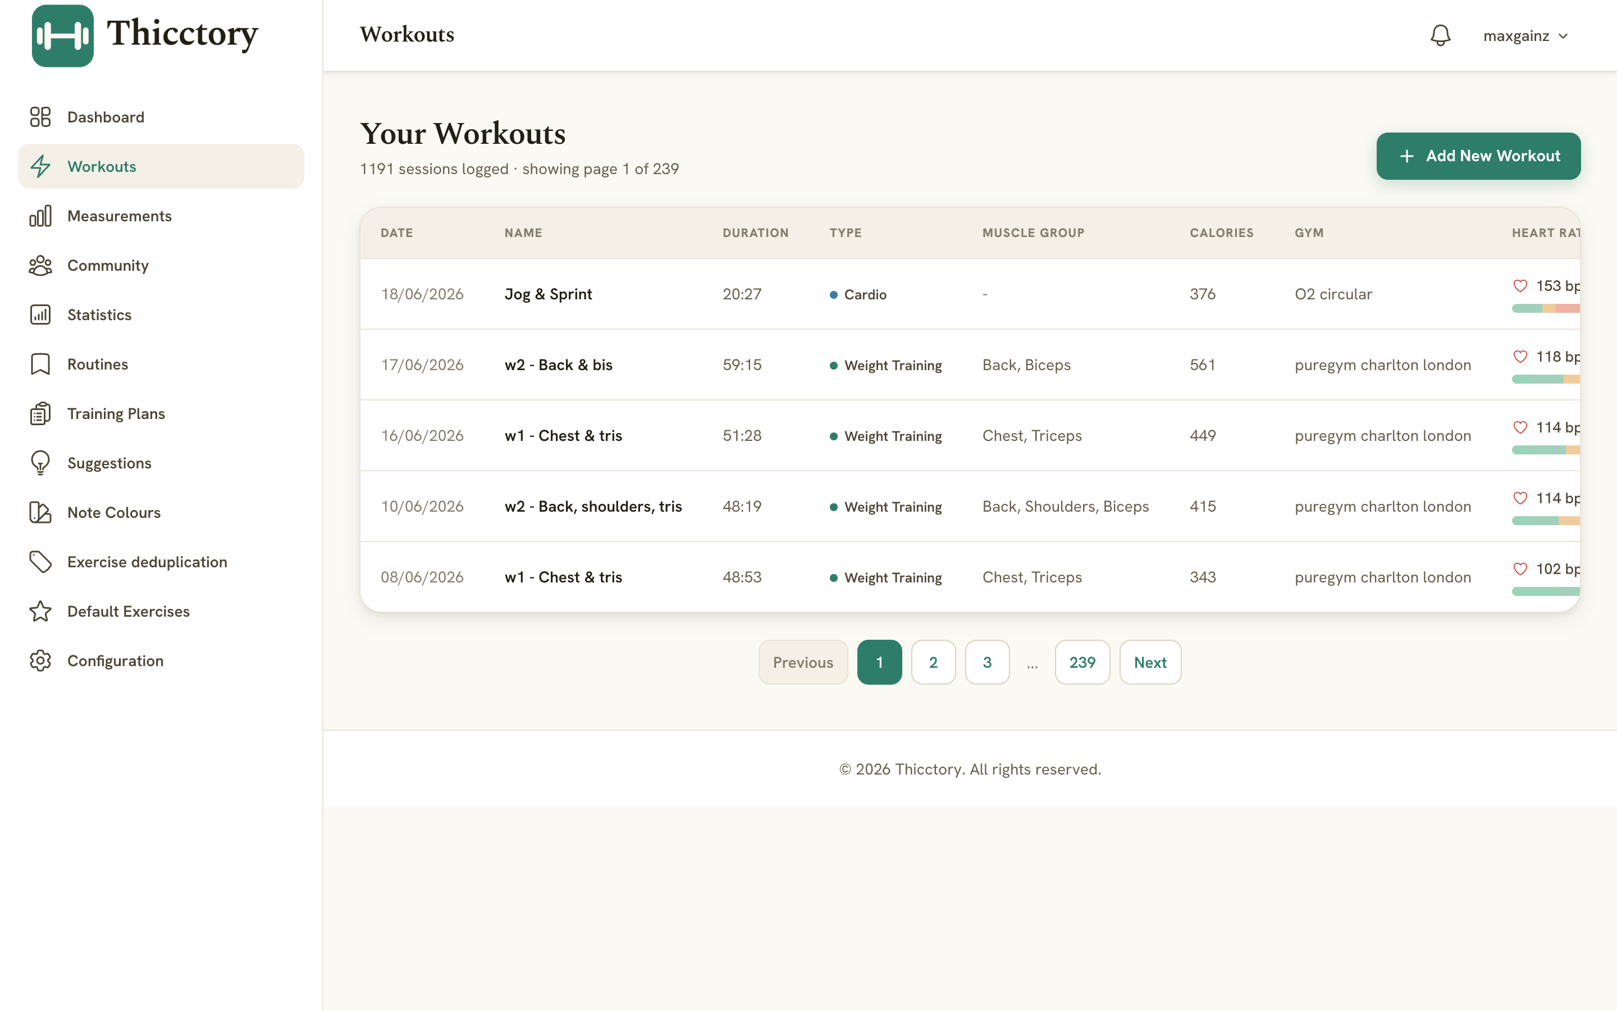
Task: Click the Thicctory brand name
Action: point(182,34)
